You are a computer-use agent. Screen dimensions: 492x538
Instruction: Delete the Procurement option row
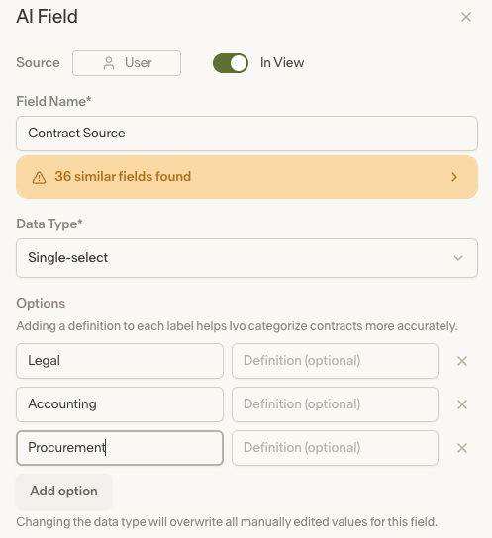click(462, 448)
